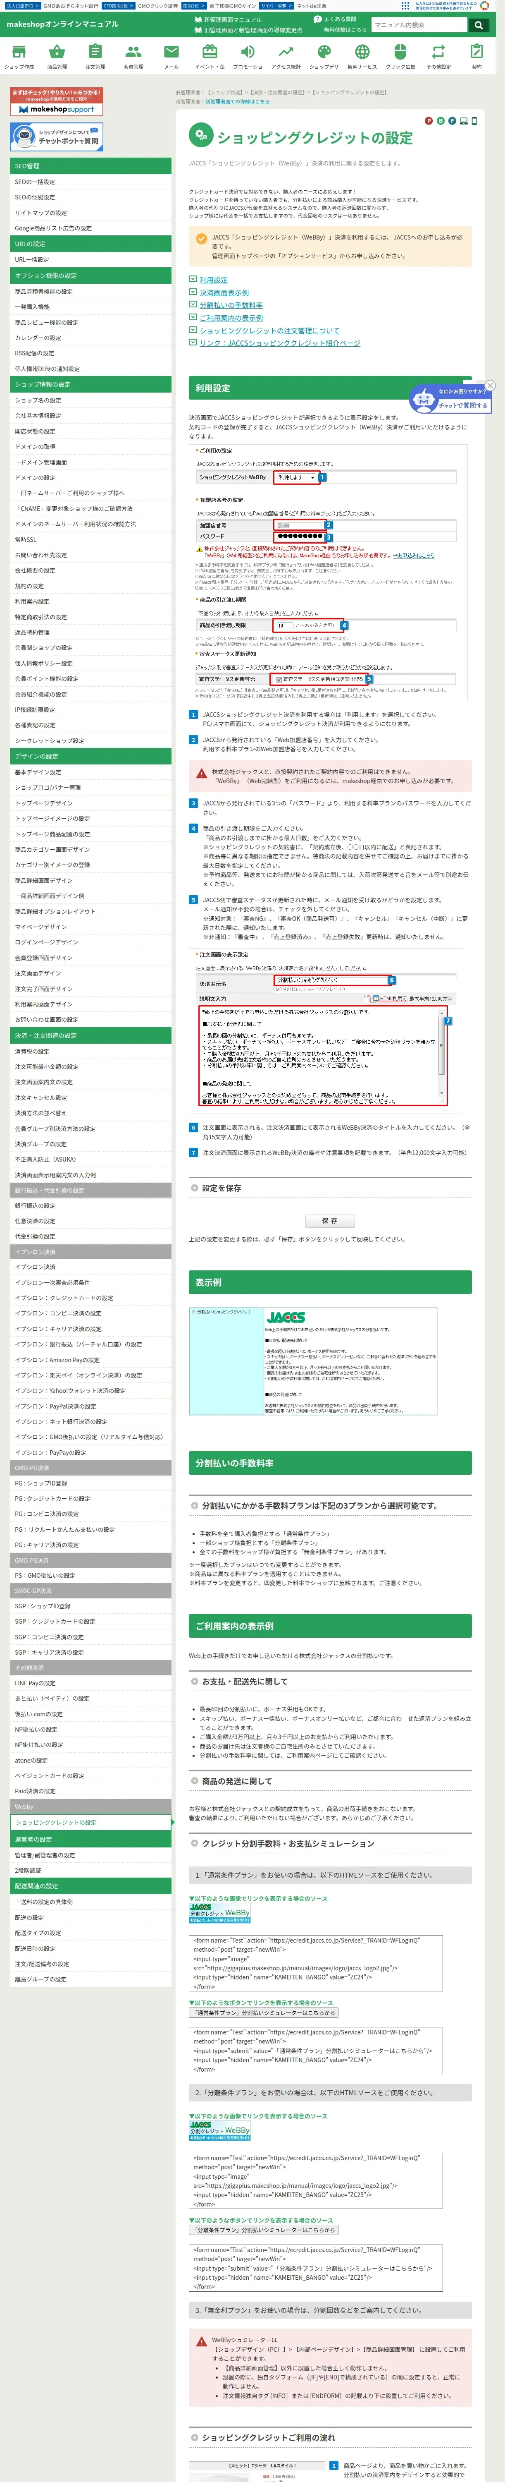Viewport: 505px width, 2482px height.
Task: Open the サイトマップの設定 sidebar item
Action: 91,213
